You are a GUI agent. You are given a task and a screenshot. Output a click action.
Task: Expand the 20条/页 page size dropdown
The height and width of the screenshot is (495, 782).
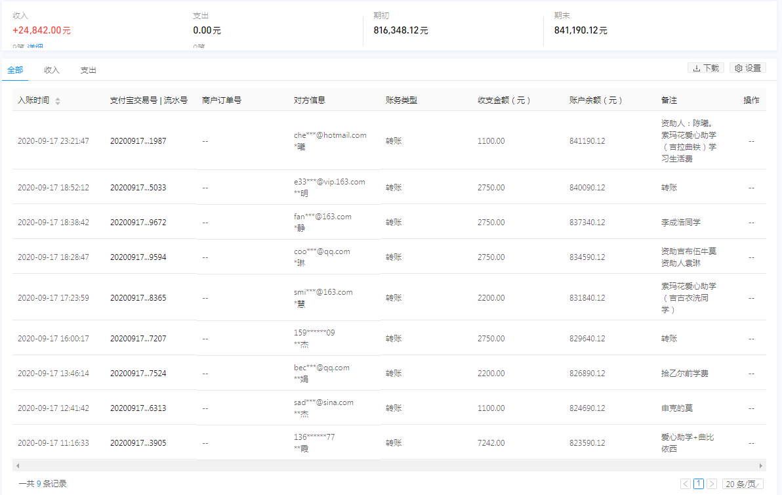[x=743, y=484]
